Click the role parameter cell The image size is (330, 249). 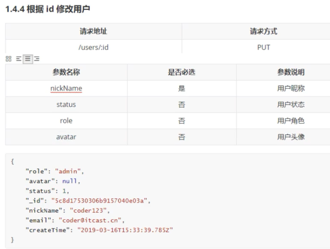click(x=66, y=121)
